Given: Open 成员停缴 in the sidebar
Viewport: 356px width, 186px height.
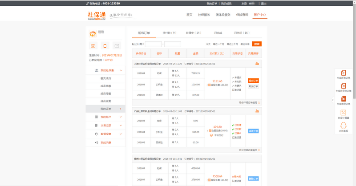Looking at the screenshot, I should [105, 93].
